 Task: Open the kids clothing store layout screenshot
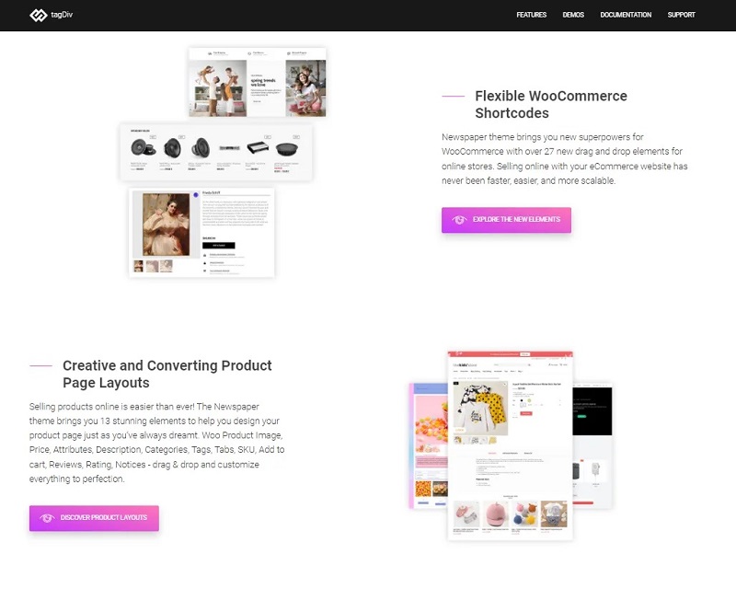511,445
